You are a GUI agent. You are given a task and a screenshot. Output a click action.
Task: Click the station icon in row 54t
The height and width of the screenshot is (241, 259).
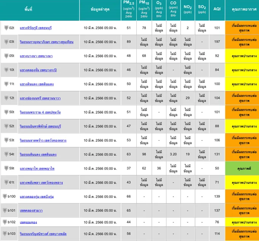[x=6, y=154]
